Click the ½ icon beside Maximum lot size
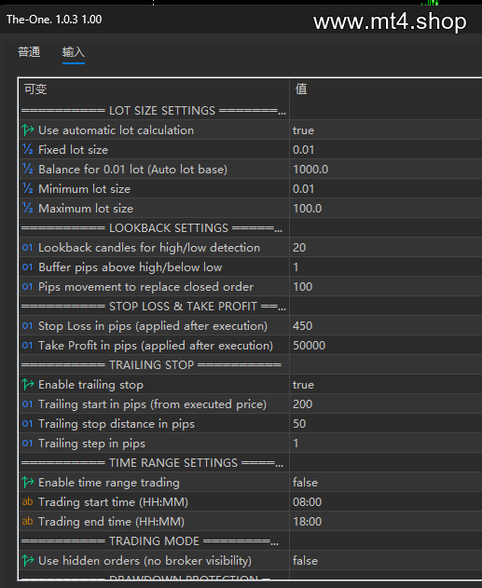The width and height of the screenshot is (482, 588). [28, 208]
